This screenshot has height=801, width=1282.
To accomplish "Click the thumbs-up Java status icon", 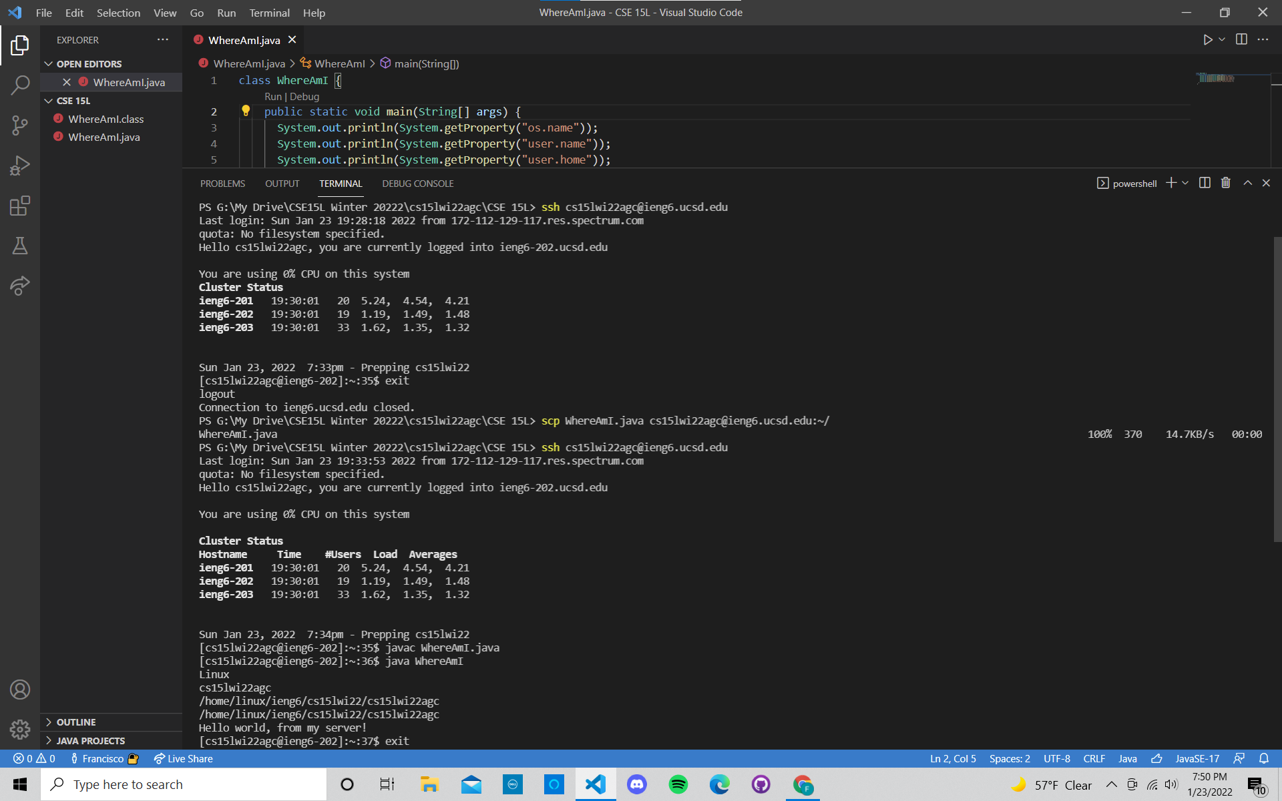I will (1156, 758).
